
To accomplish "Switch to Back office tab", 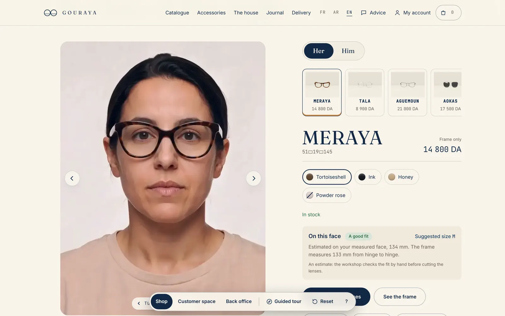I will coord(239,301).
